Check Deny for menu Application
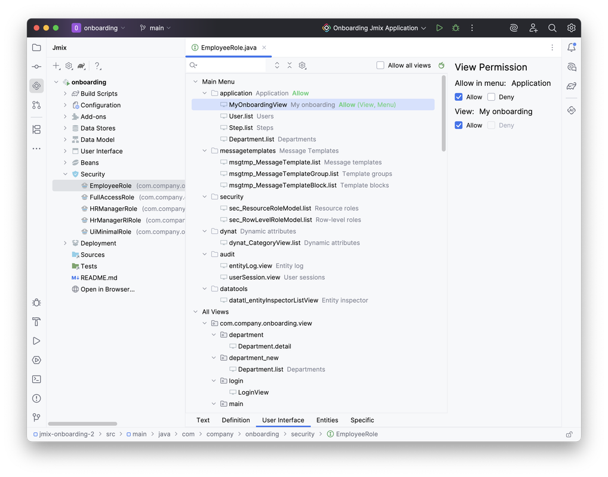Screen dimensions: 608x477 pos(492,97)
